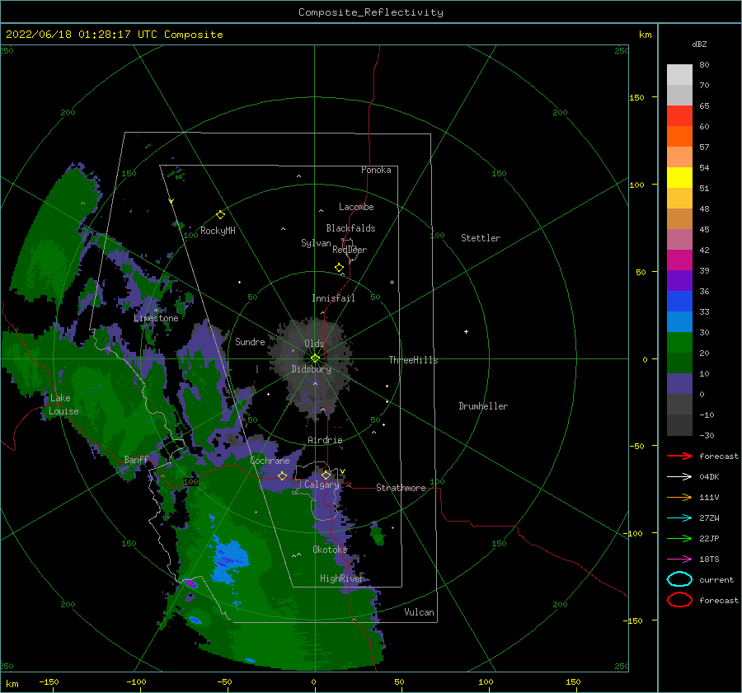The image size is (742, 693).
Task: Click the Limestone label
Action: click(156, 318)
